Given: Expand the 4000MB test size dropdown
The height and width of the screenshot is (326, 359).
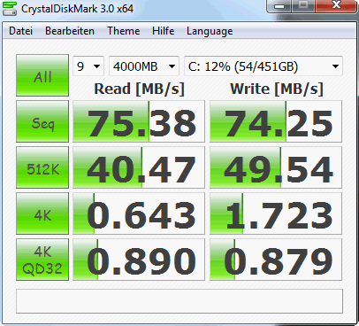Looking at the screenshot, I should pos(144,66).
